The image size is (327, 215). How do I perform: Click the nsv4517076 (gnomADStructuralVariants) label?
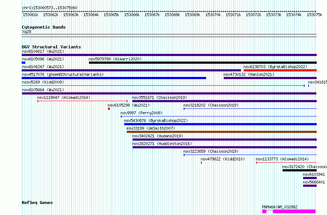(x=63, y=74)
